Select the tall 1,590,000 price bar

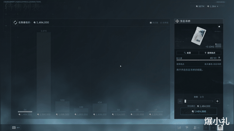[44, 72]
